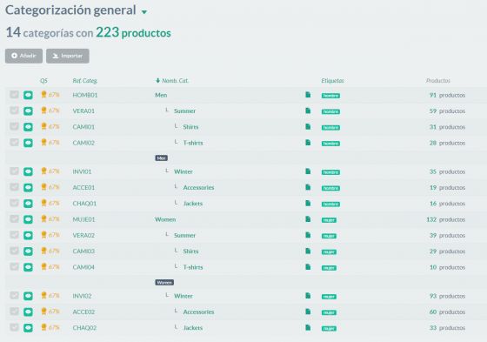Click the Productos column header
Screen dimensions: 487x342
(x=438, y=81)
